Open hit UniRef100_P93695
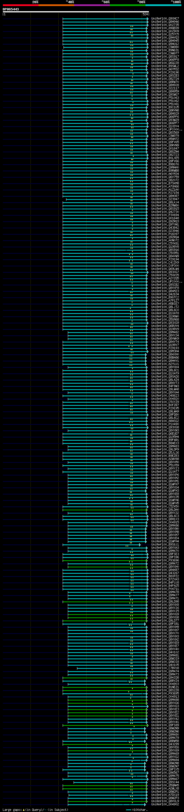 [165, 693]
